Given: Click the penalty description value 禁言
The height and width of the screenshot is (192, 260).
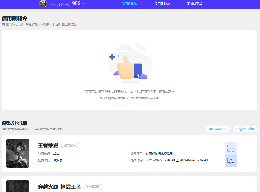Looking at the screenshot, I should click(56, 154).
